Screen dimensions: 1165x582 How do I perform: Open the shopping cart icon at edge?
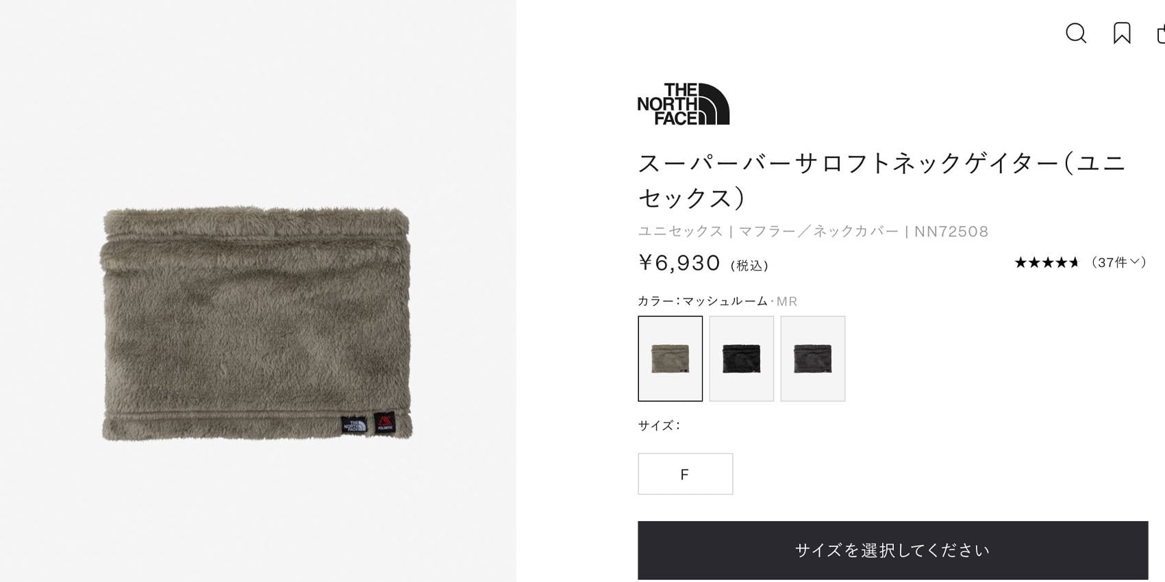point(1161,34)
